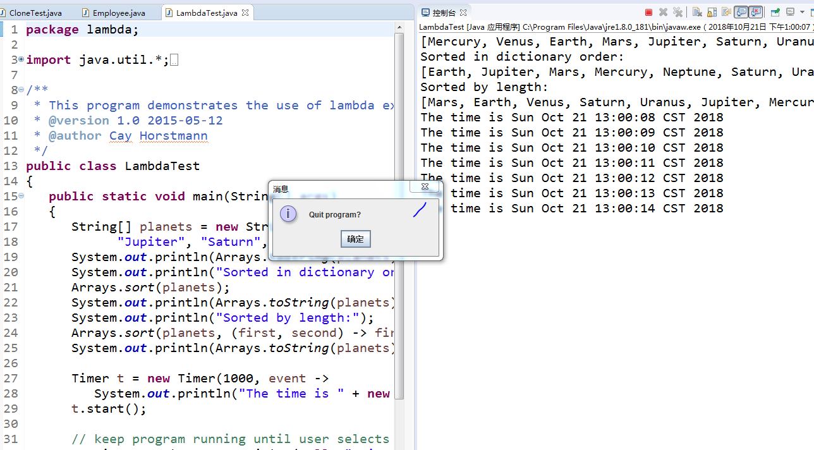The height and width of the screenshot is (450, 814).
Task: Close the LambdaTest.java tab
Action: [245, 13]
